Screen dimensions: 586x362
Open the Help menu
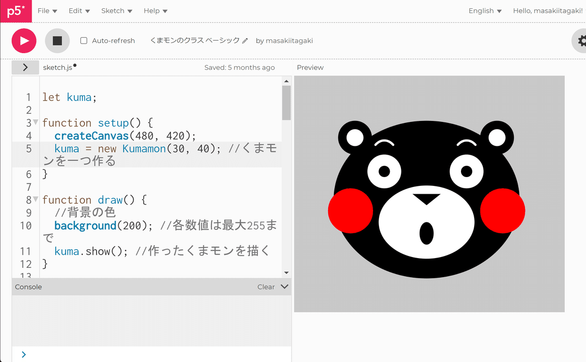pyautogui.click(x=155, y=11)
